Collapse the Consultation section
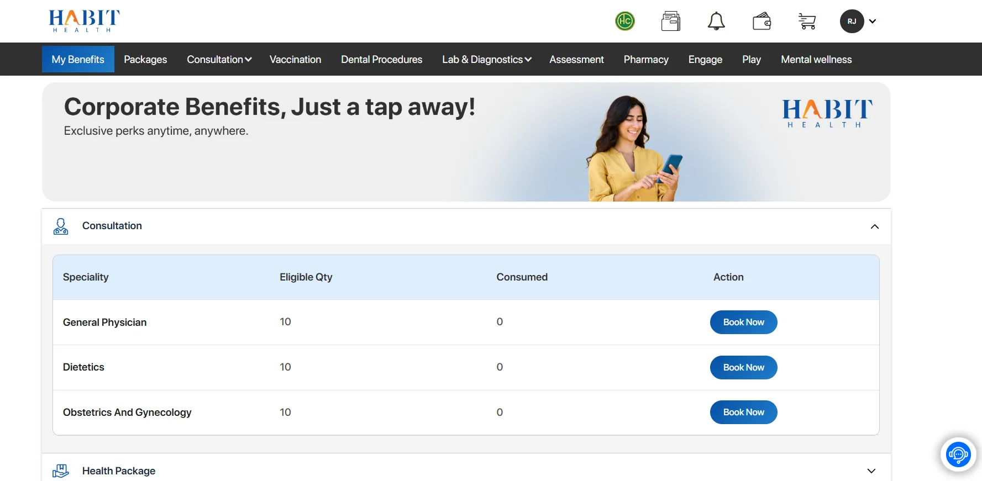The image size is (982, 481). point(874,226)
